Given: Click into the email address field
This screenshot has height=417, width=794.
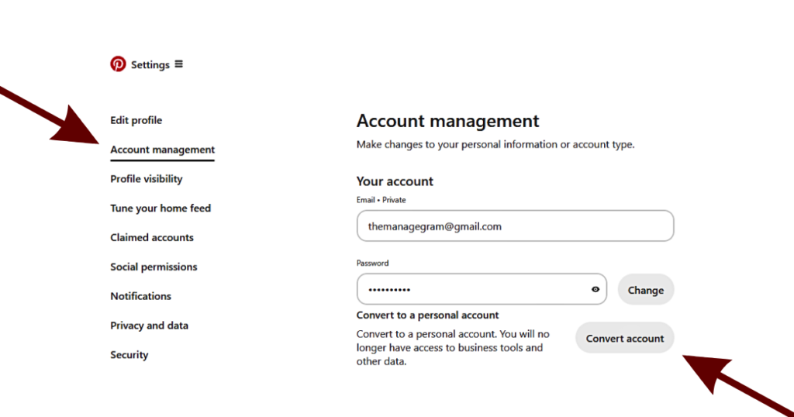Looking at the screenshot, I should (515, 226).
